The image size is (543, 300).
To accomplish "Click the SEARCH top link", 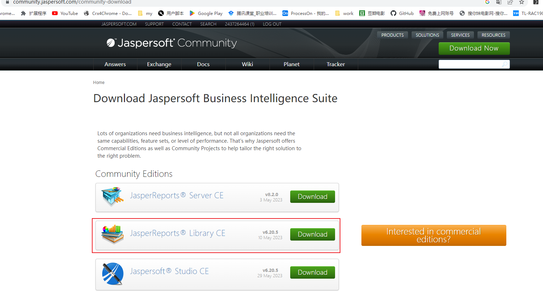I will pyautogui.click(x=208, y=24).
